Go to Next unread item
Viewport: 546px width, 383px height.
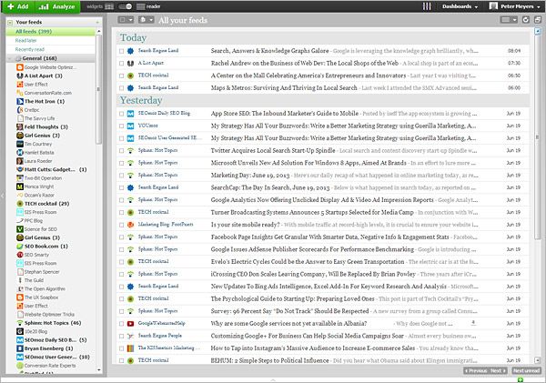[x=525, y=371]
